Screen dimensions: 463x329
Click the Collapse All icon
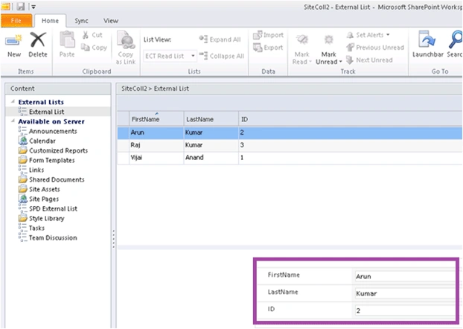(203, 56)
